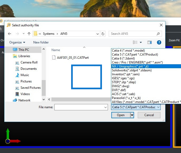Viewport: 181px width, 153px height.
Task: Toggle the preview pane icon
Action: point(149,42)
